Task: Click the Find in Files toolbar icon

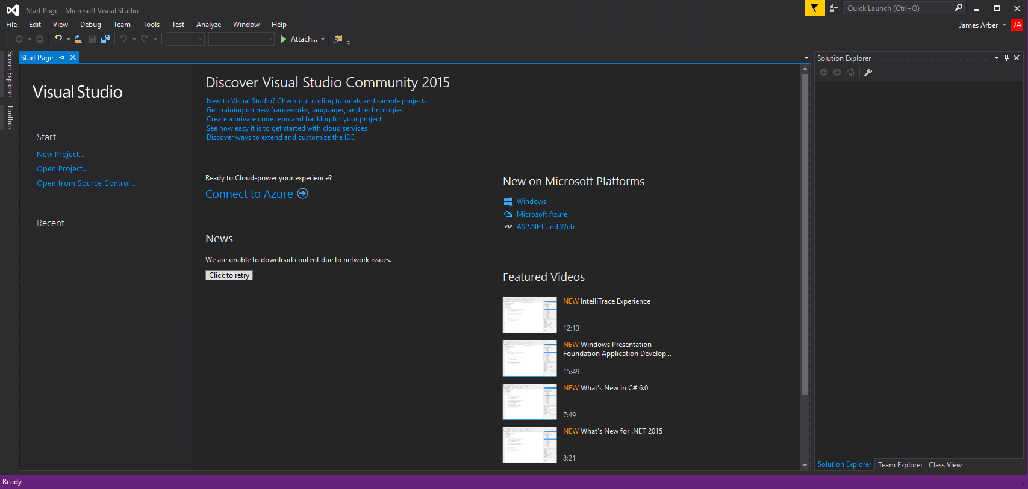Action: 338,39
